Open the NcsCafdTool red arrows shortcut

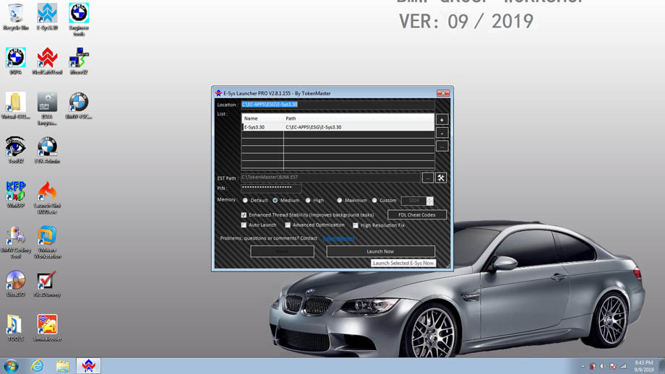47,61
